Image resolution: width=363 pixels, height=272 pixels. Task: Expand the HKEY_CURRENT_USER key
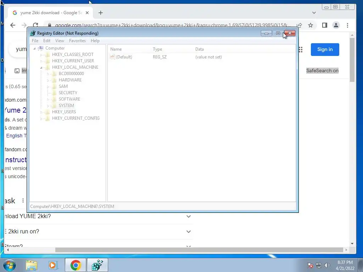[41, 61]
